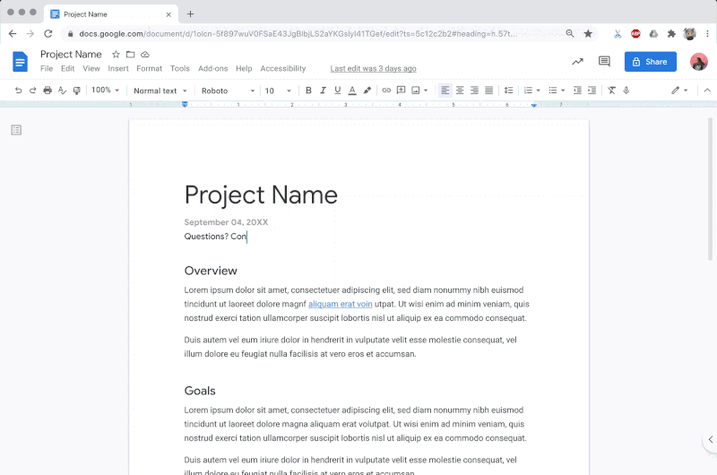The image size is (717, 475).
Task: Expand the side panel arrow
Action: click(x=710, y=439)
